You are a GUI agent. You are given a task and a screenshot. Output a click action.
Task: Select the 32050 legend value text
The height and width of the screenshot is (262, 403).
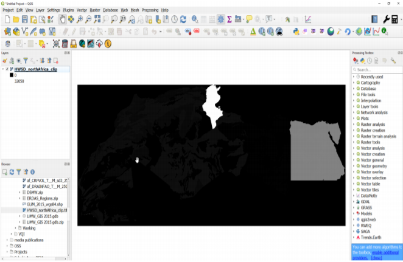click(x=19, y=81)
